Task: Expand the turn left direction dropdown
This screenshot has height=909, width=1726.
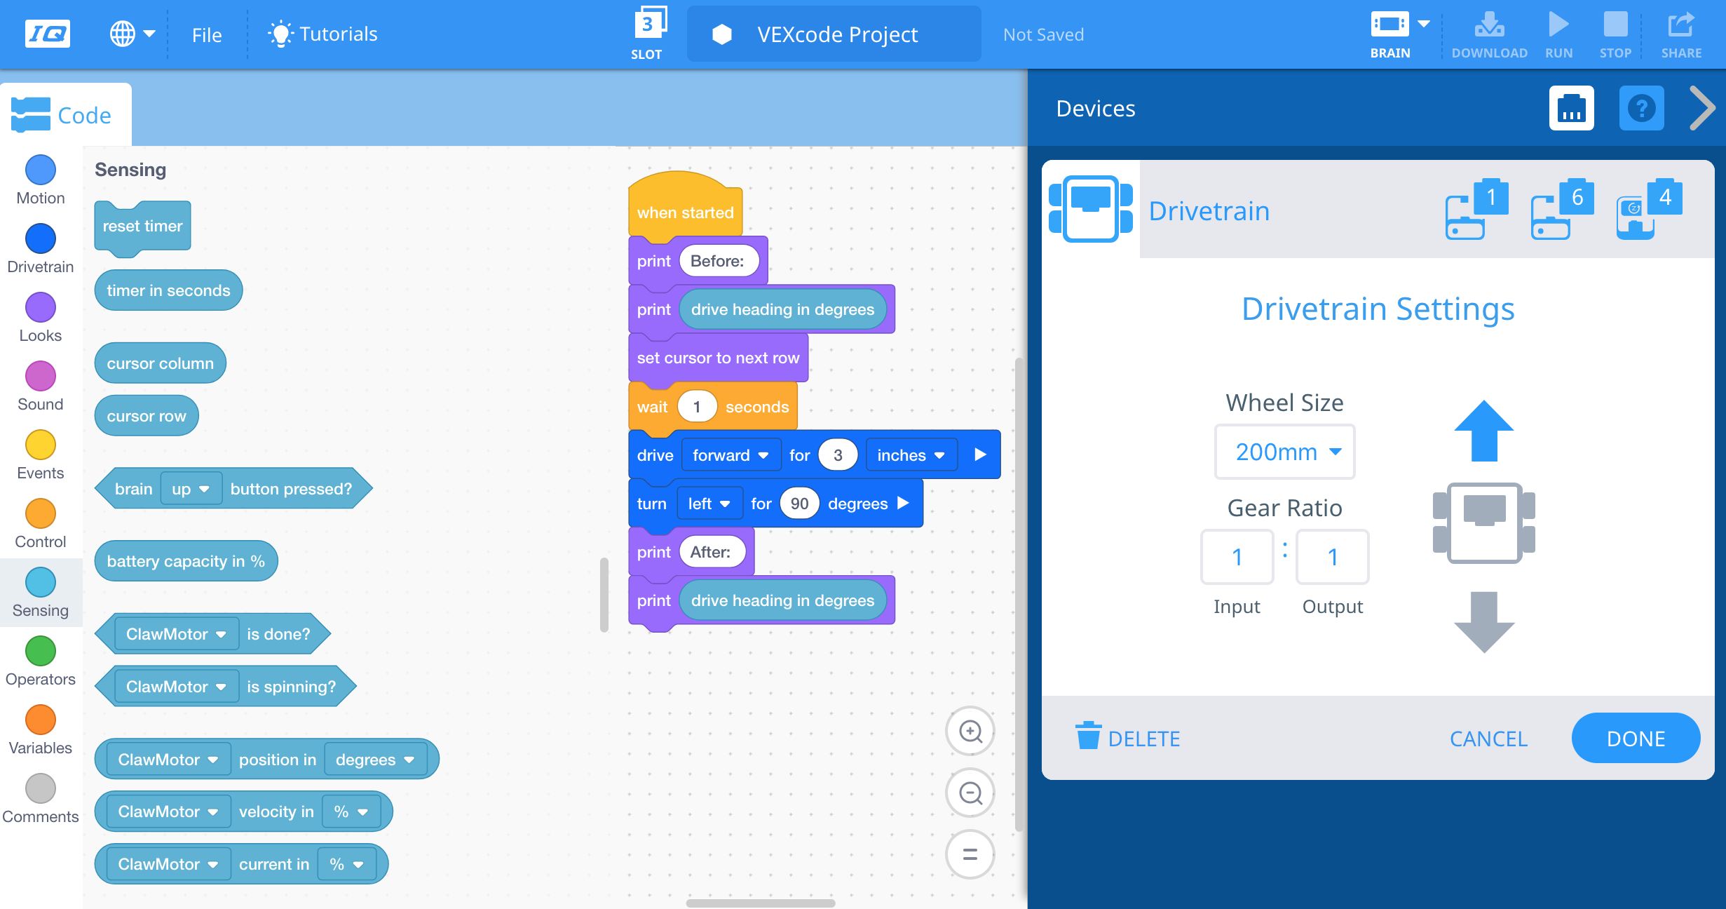Action: coord(707,504)
